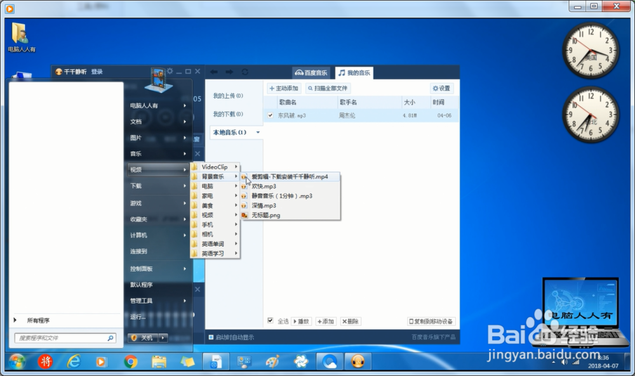Viewport: 635px width, 376px height.
Task: Select 我的下载 (0) in sidebar
Action: [x=228, y=114]
